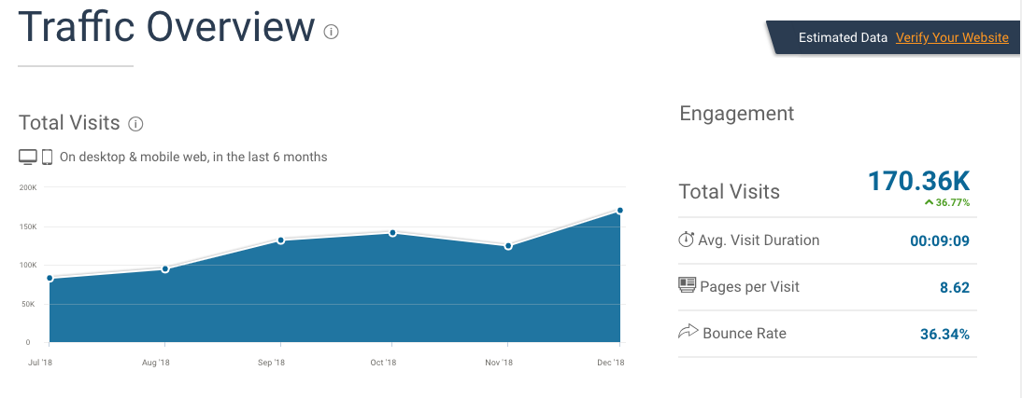Click the desktop monitor device icon
The width and height of the screenshot is (1022, 398).
28,157
